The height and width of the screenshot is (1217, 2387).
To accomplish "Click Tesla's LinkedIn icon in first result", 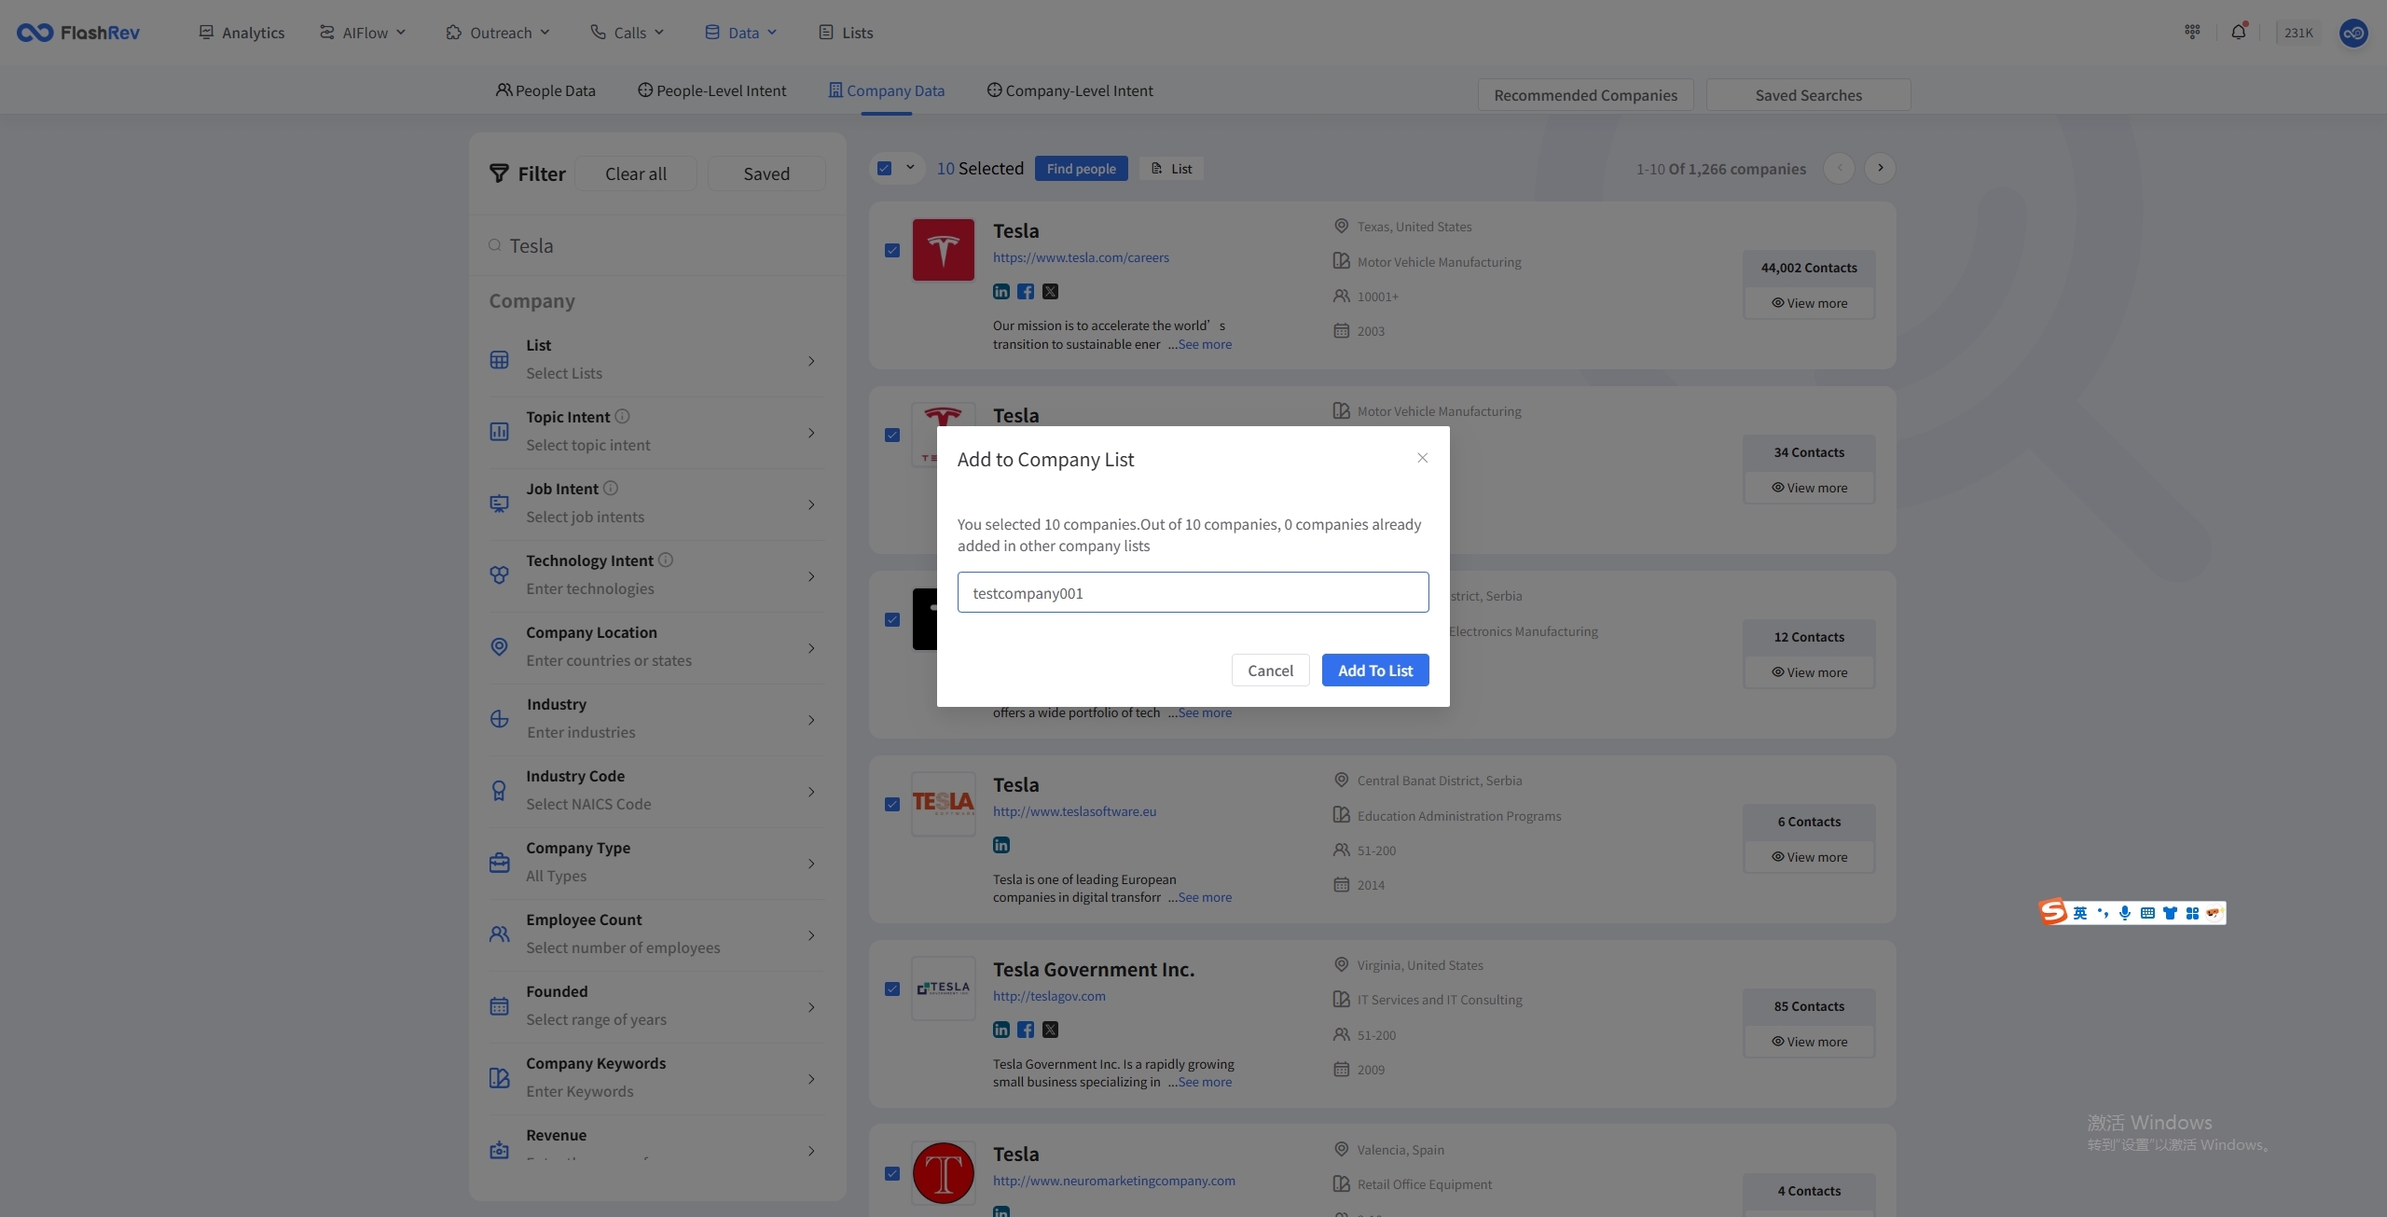I will pyautogui.click(x=1000, y=291).
